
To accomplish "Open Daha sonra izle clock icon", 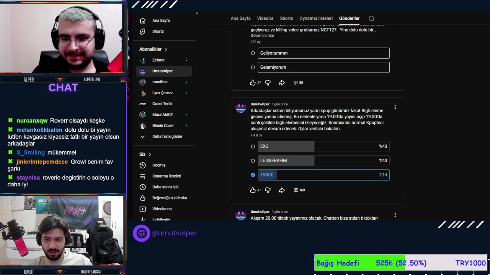I will pos(143,187).
